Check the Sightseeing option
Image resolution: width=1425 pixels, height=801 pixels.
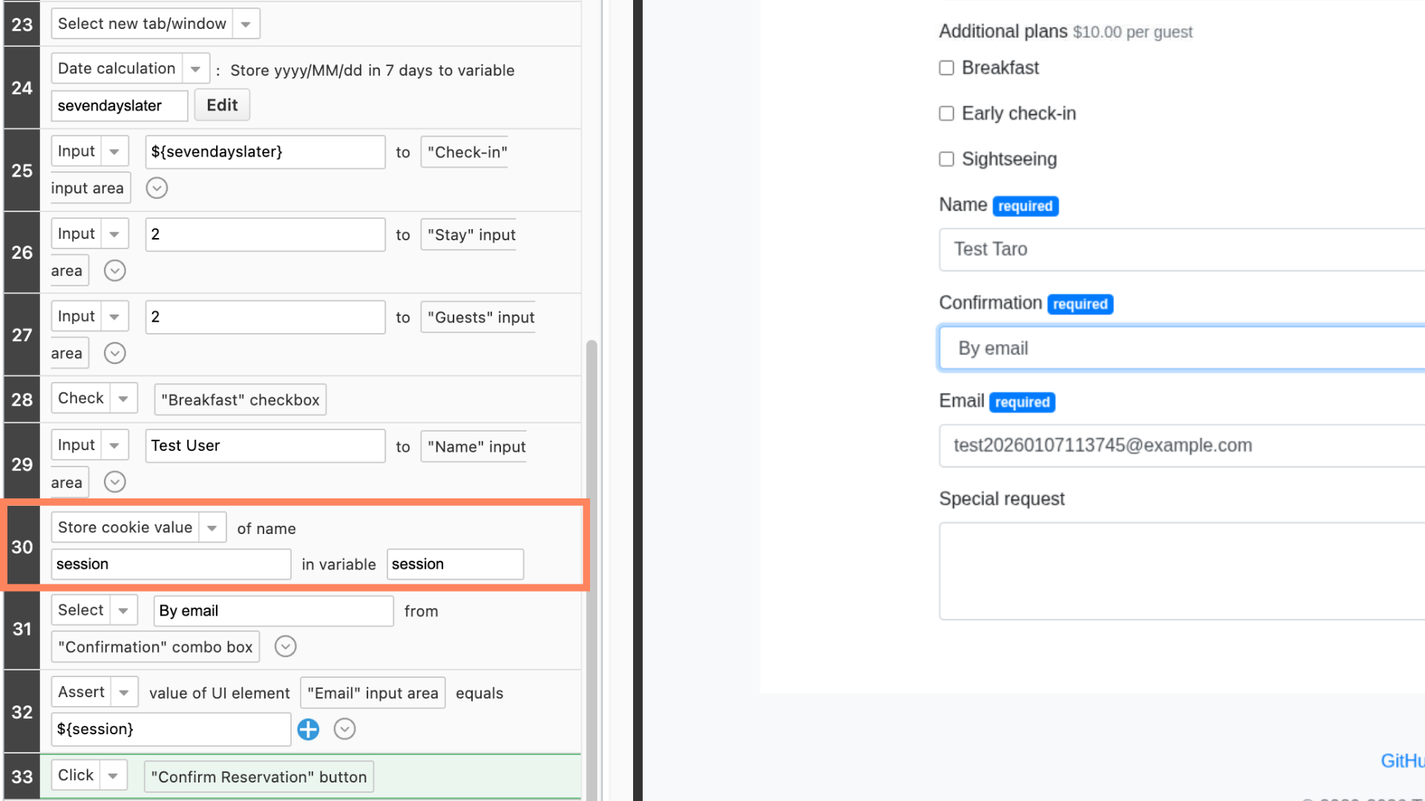(x=946, y=159)
